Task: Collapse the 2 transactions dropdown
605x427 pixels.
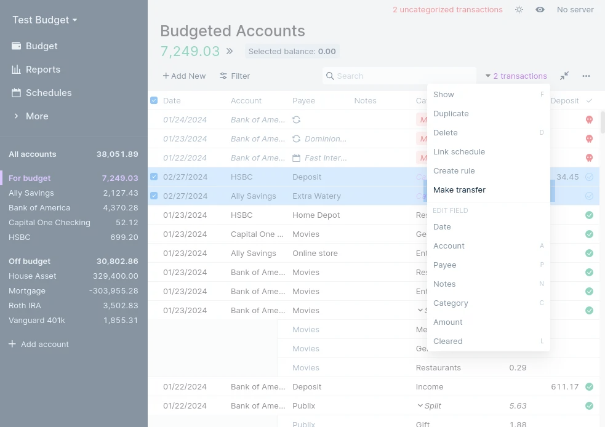Action: click(516, 76)
